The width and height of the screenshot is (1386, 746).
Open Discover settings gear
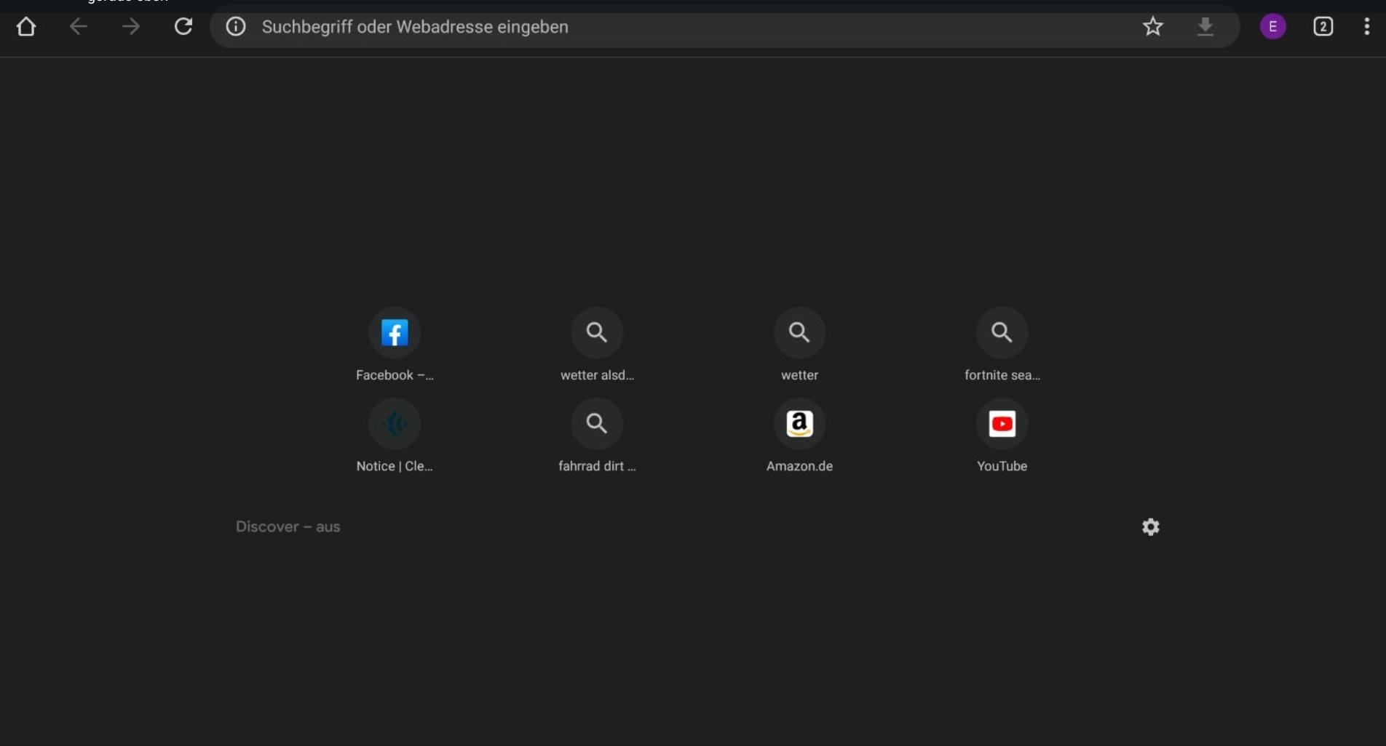pos(1151,527)
